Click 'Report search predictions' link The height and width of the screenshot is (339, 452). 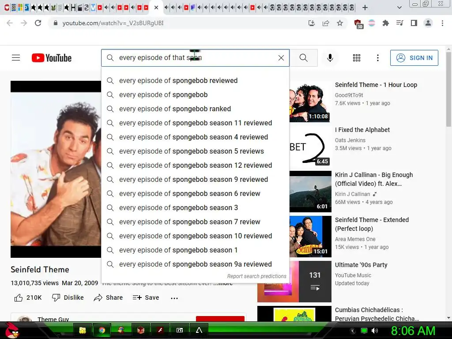pos(256,276)
